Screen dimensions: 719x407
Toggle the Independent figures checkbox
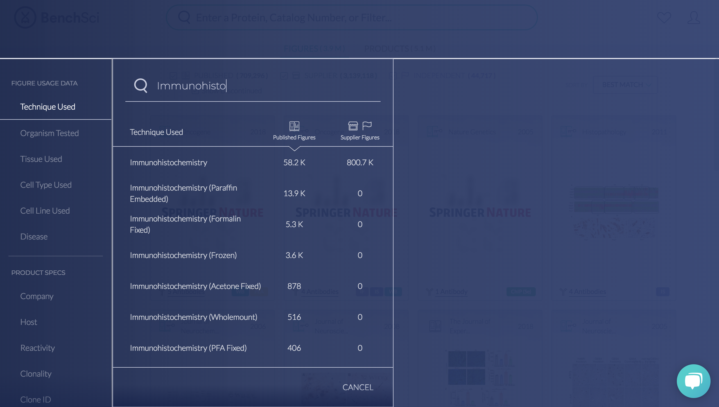393,76
